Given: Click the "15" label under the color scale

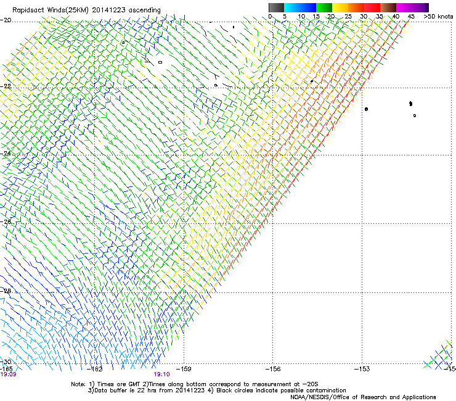Looking at the screenshot, I should (316, 17).
